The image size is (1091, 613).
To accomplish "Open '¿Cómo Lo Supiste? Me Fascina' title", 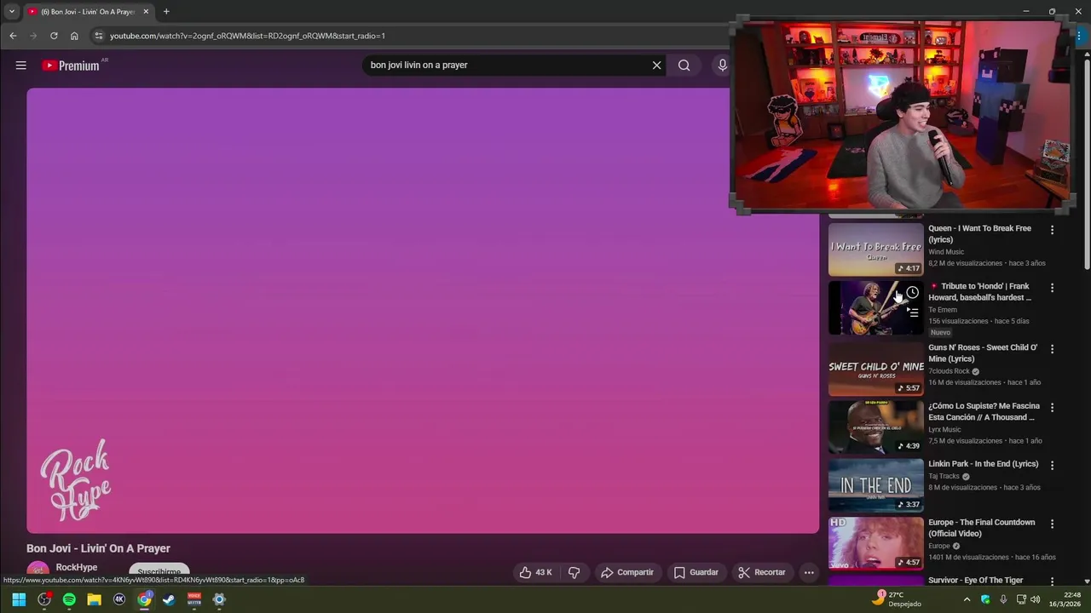I will tap(984, 412).
